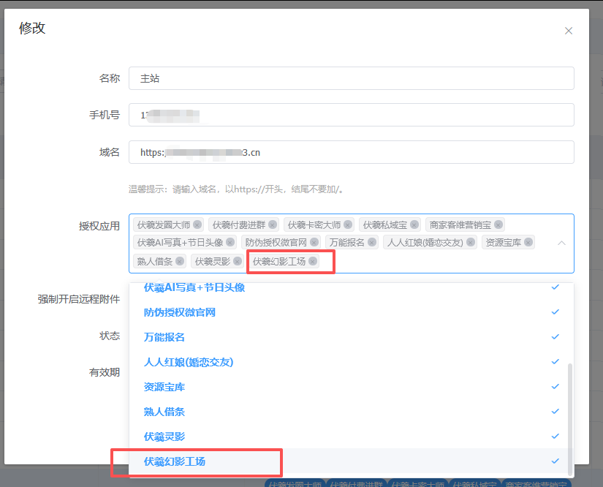Remove the 伏羲发圈大师 tag via its x icon
This screenshot has height=487, width=603.
click(197, 224)
